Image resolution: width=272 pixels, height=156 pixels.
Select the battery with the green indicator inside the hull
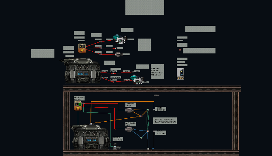78,106
